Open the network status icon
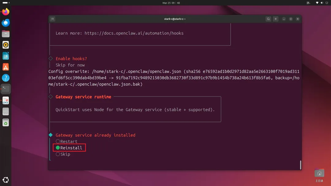 317,3
